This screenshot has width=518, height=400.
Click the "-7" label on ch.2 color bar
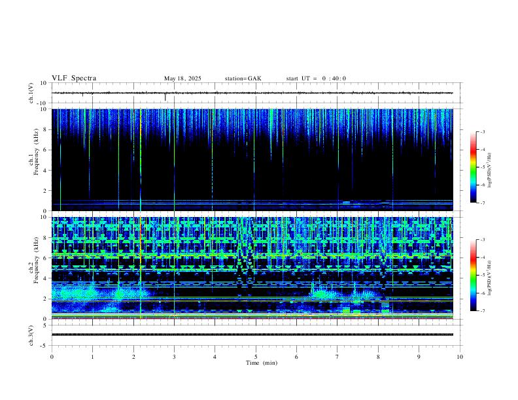click(x=482, y=311)
